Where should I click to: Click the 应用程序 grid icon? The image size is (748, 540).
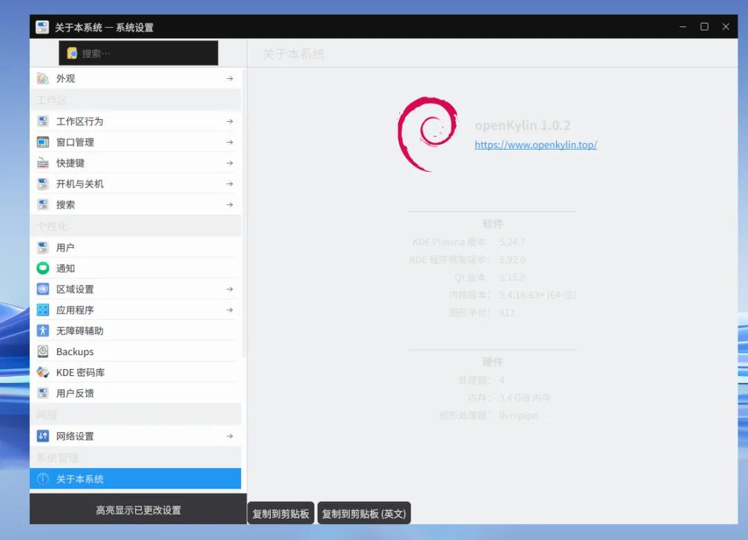[x=43, y=310]
